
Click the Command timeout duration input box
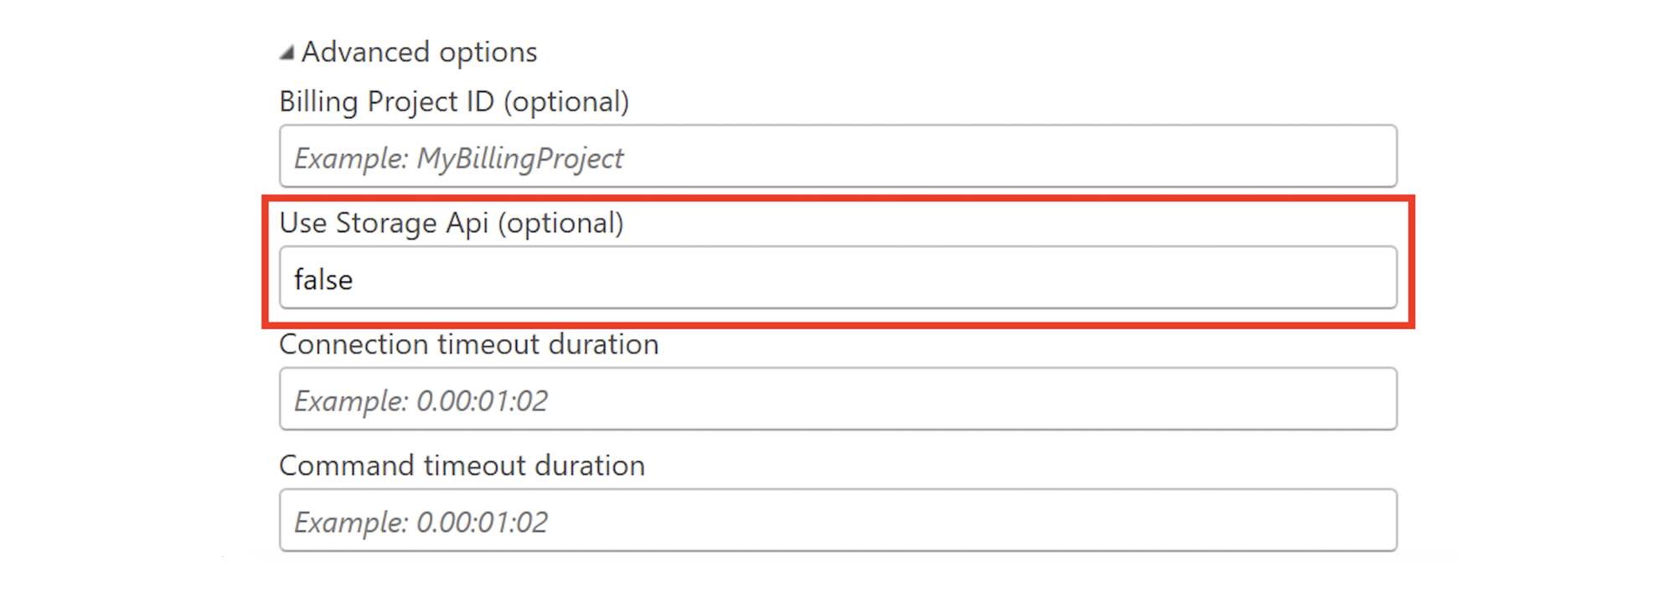(838, 520)
